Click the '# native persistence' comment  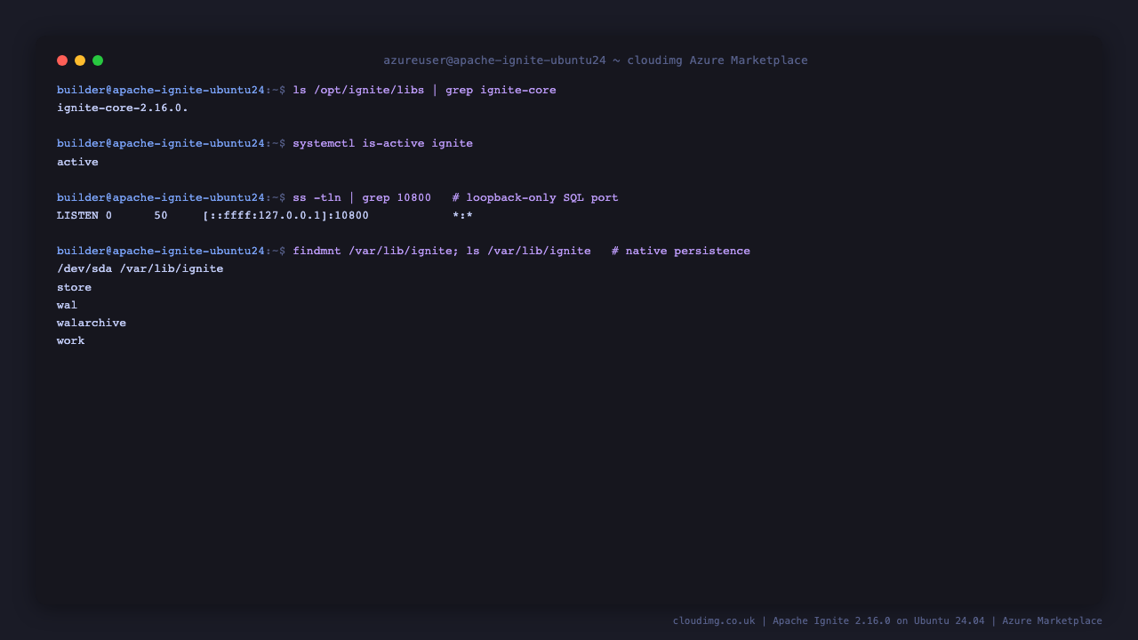(681, 252)
